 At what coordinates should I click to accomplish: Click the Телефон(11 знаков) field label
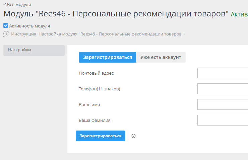pos(99,89)
